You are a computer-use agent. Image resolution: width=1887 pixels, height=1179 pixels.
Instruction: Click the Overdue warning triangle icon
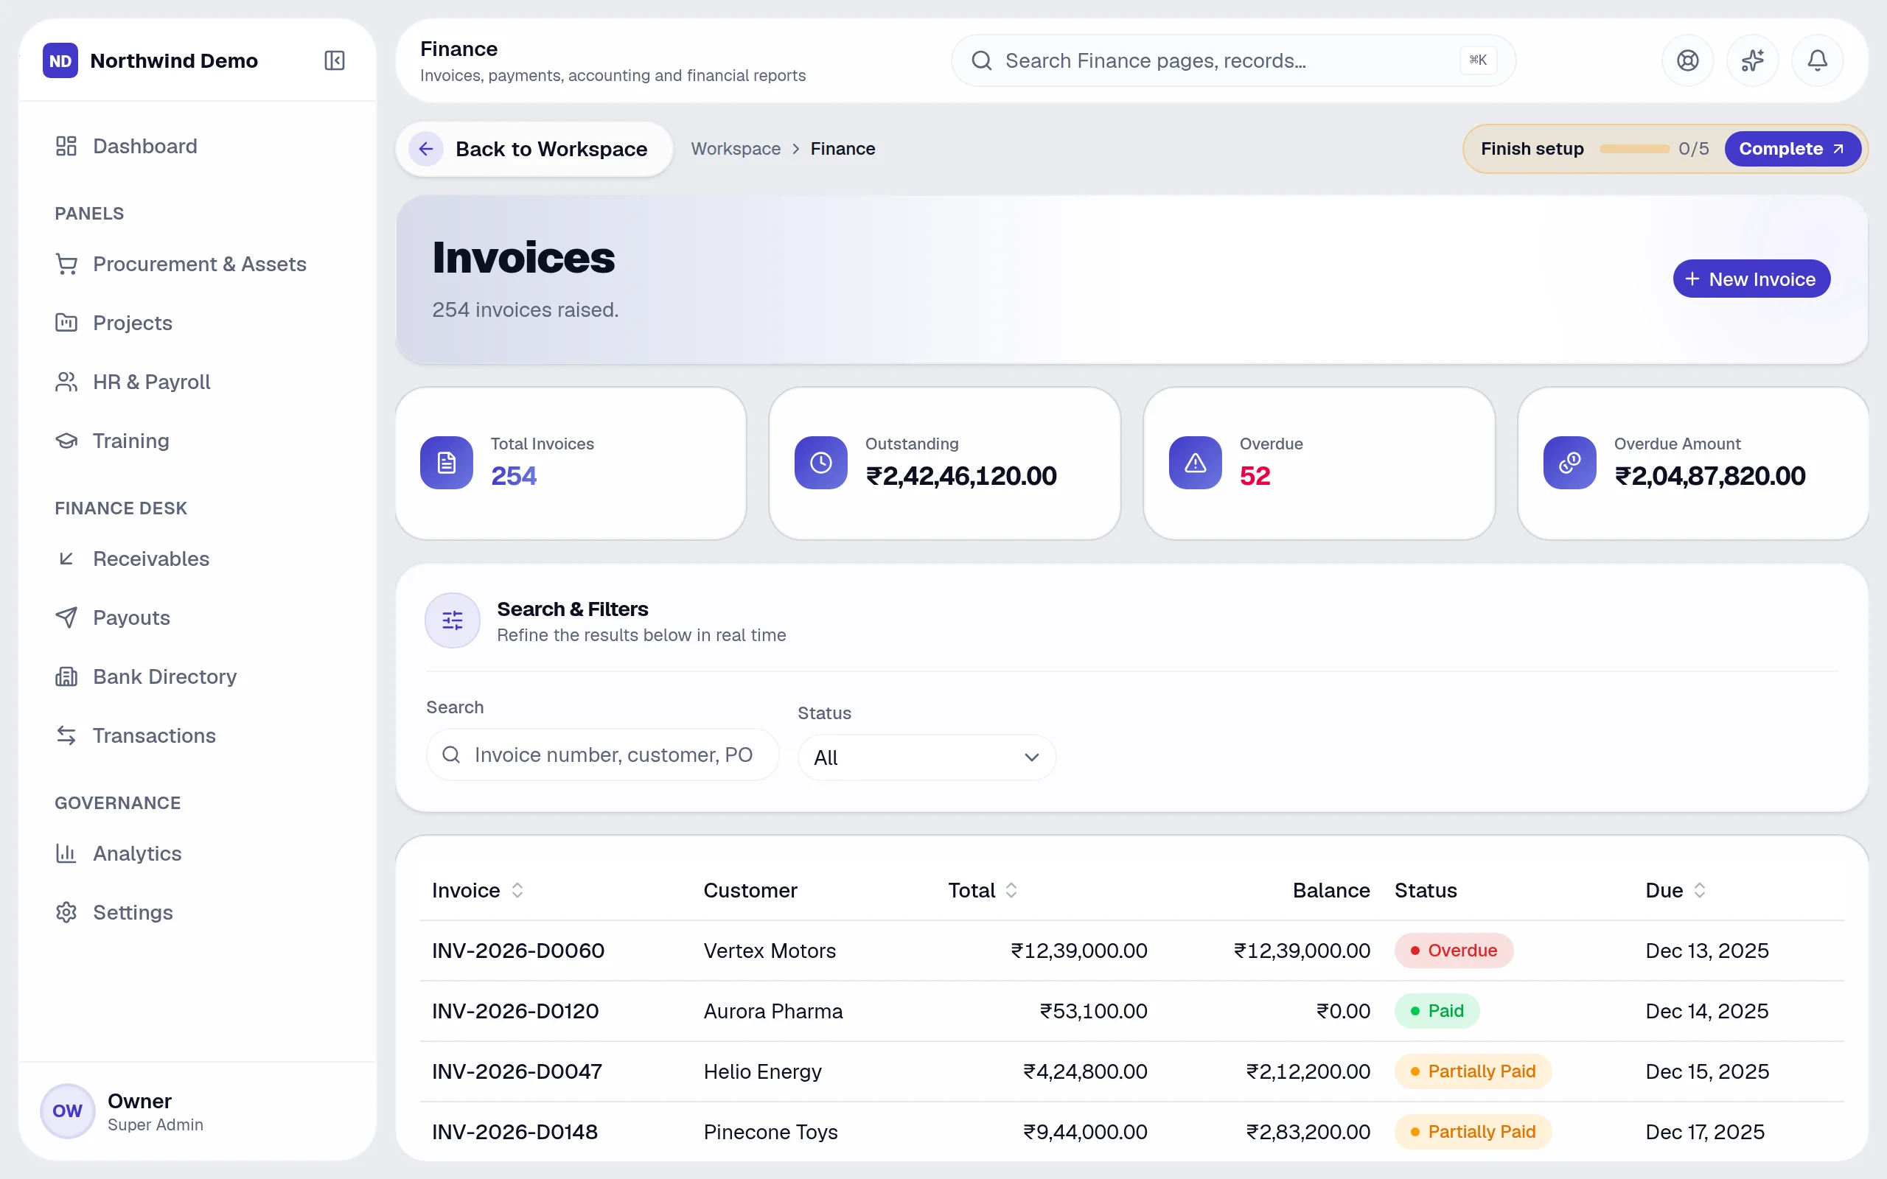tap(1195, 463)
